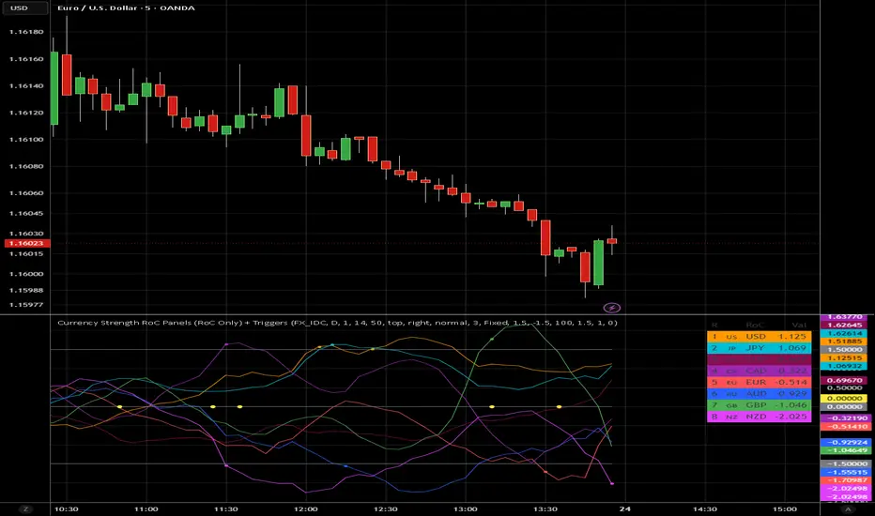Click the -1.04649 green scale label

pyautogui.click(x=844, y=449)
